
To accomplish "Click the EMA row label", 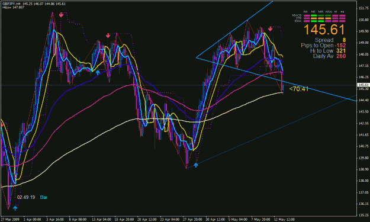I will click(x=298, y=21).
